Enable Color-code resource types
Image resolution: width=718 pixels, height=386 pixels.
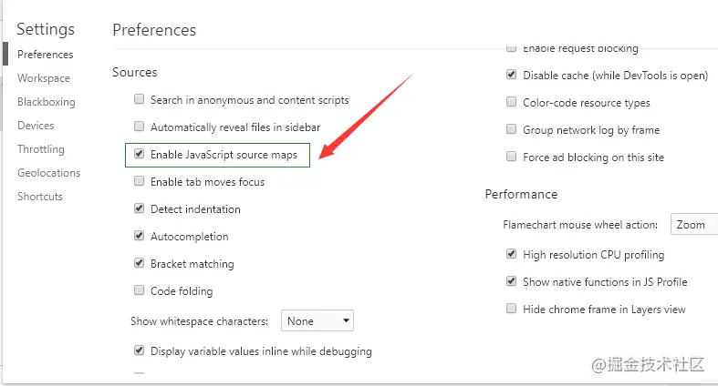tap(512, 103)
